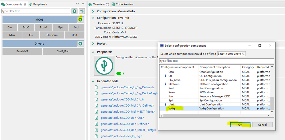This screenshot has height=140, width=285.
Task: Select the Port component row
Action: 215,88
